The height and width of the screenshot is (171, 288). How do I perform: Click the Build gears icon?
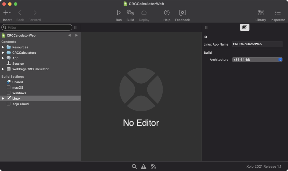[x=130, y=13]
